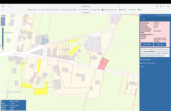Click Create Alert button
171x111 pixels.
click(160, 44)
